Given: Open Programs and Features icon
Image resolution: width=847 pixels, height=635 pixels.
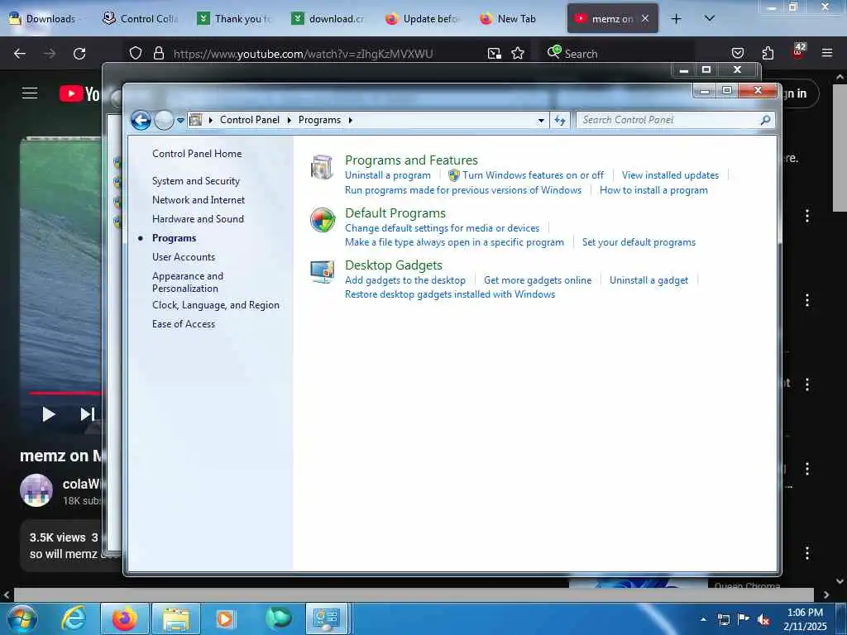Looking at the screenshot, I should [322, 167].
